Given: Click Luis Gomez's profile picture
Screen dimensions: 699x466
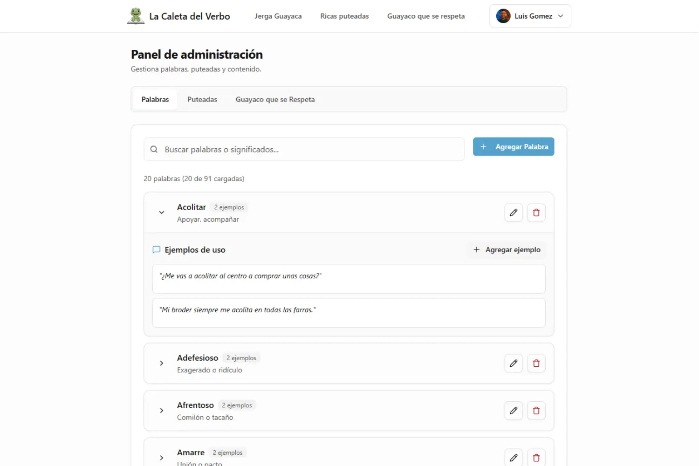Looking at the screenshot, I should (x=502, y=15).
